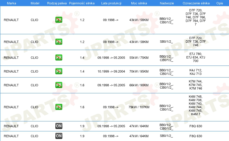Click the petrol icon in the 70kW / 95KM row
This screenshot has height=141, width=229.
[x=59, y=71]
